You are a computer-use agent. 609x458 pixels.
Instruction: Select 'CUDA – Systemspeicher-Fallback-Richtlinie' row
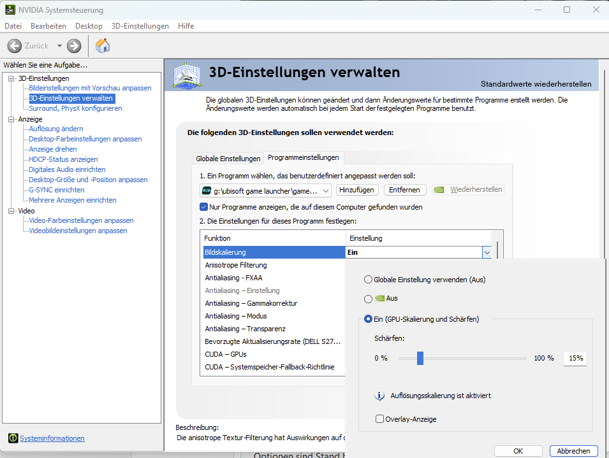pos(274,368)
